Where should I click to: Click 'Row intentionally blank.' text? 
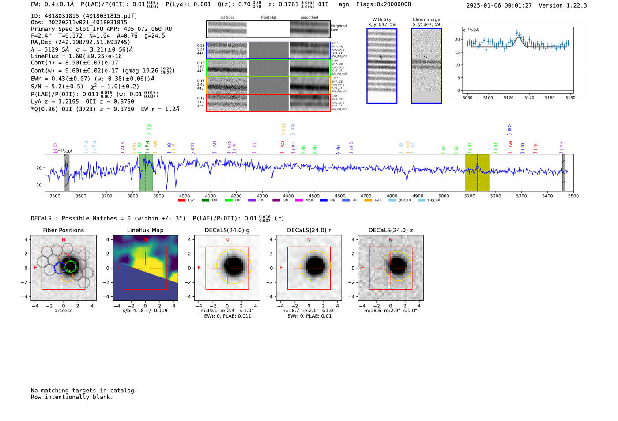click(x=72, y=397)
